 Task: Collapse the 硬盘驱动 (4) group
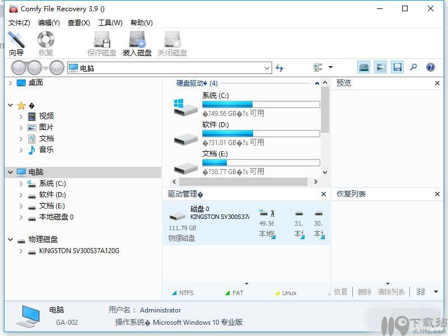[317, 83]
